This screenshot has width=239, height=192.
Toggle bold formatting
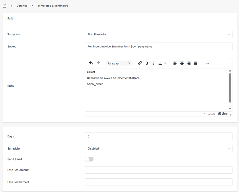[x=147, y=63]
